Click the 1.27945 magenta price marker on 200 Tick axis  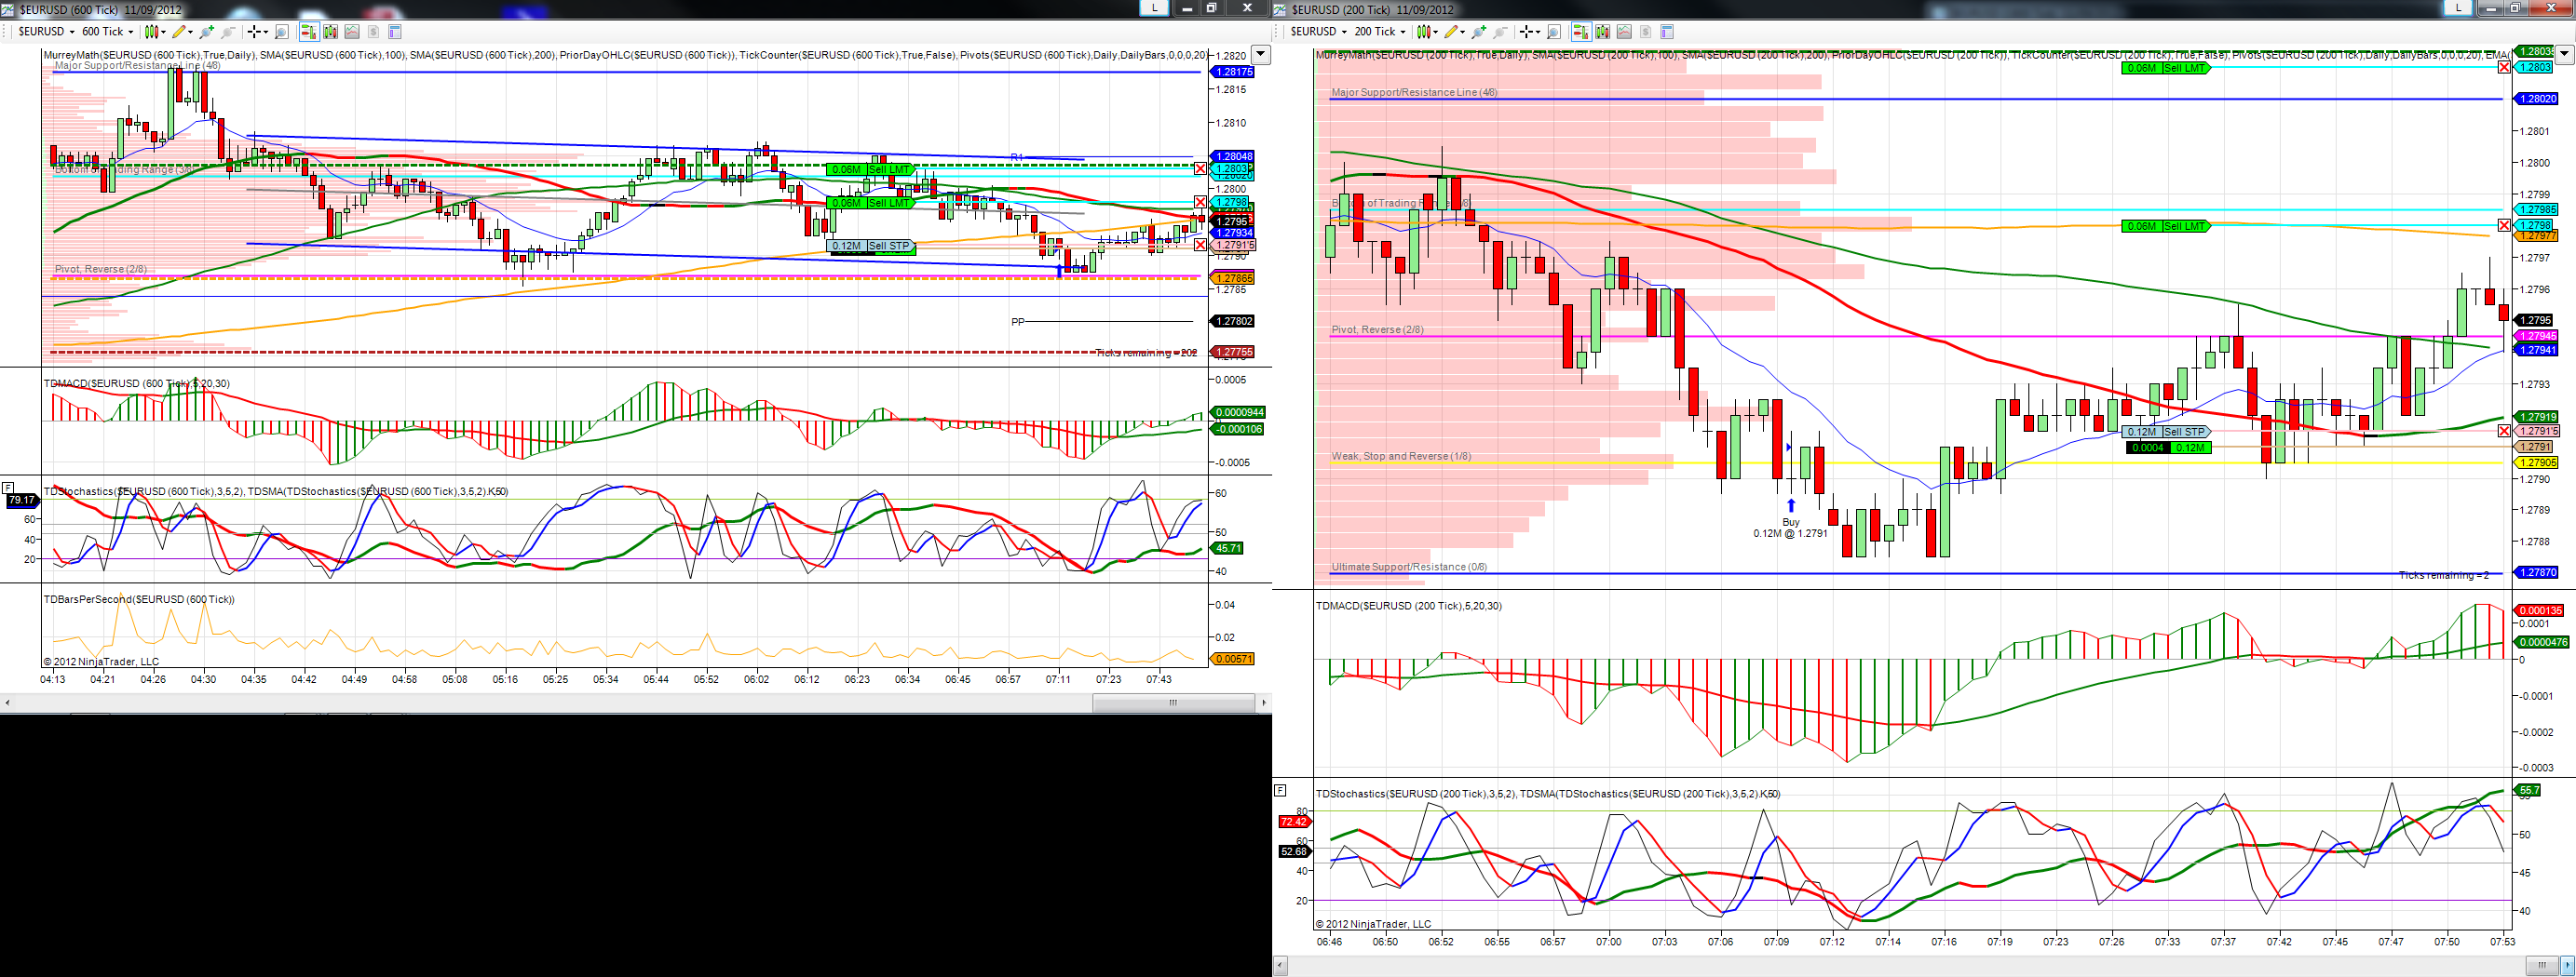tap(2537, 336)
